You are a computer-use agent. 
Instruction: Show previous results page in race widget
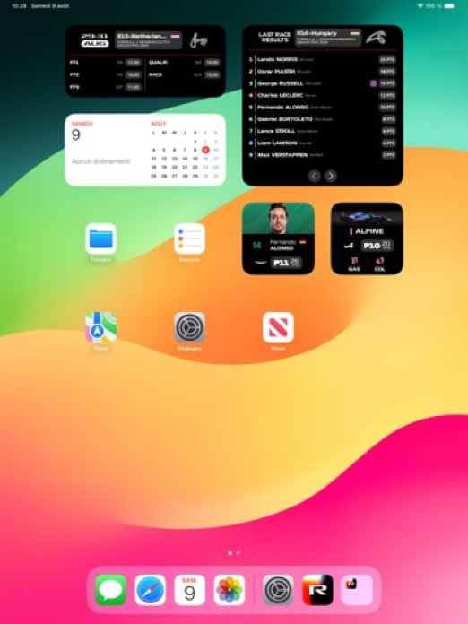pyautogui.click(x=315, y=176)
